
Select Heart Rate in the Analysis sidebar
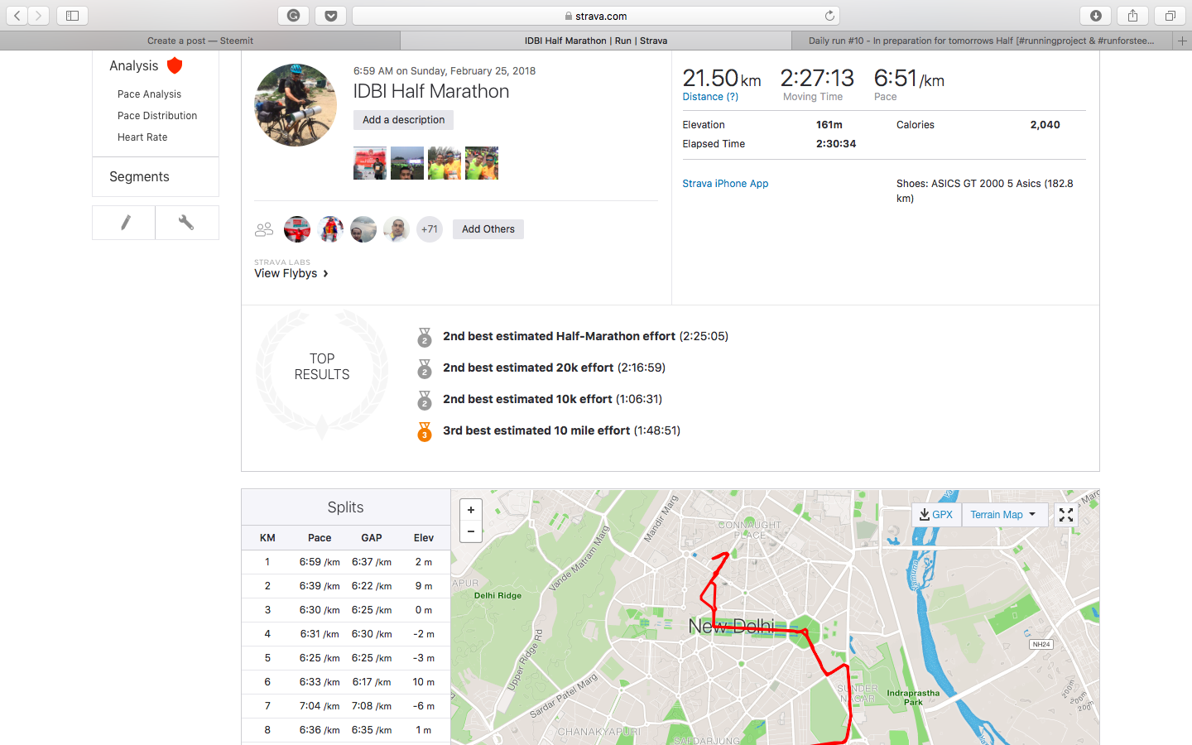pyautogui.click(x=142, y=137)
